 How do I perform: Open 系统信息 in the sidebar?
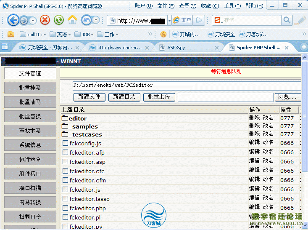(x=30, y=145)
